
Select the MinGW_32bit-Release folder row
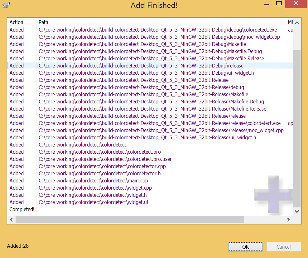coord(150,80)
